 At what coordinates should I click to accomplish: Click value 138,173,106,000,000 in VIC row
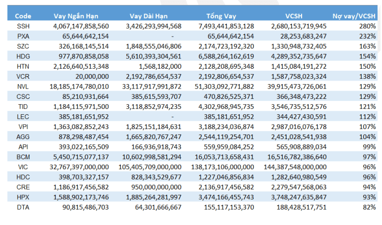click(x=223, y=167)
